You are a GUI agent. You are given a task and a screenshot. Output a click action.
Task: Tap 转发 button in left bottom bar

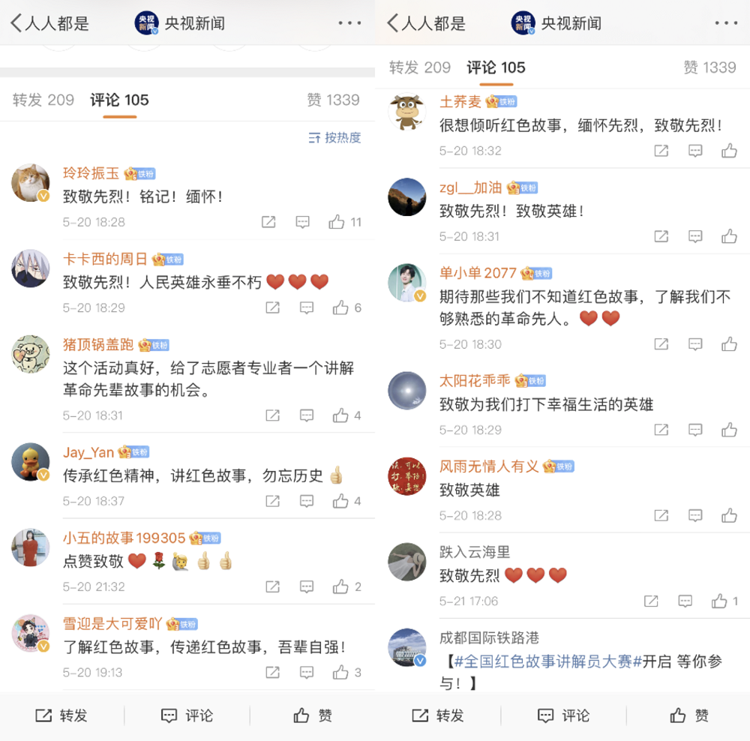point(61,715)
